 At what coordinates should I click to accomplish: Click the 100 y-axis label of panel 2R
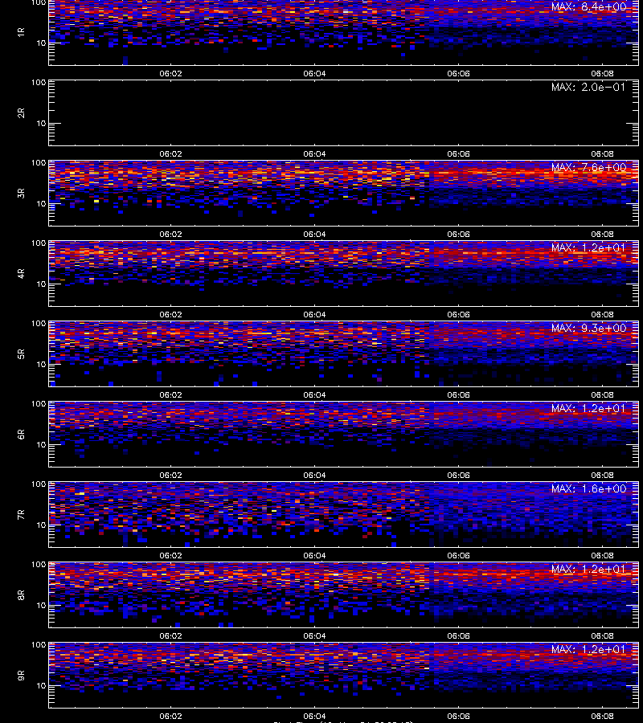(39, 83)
